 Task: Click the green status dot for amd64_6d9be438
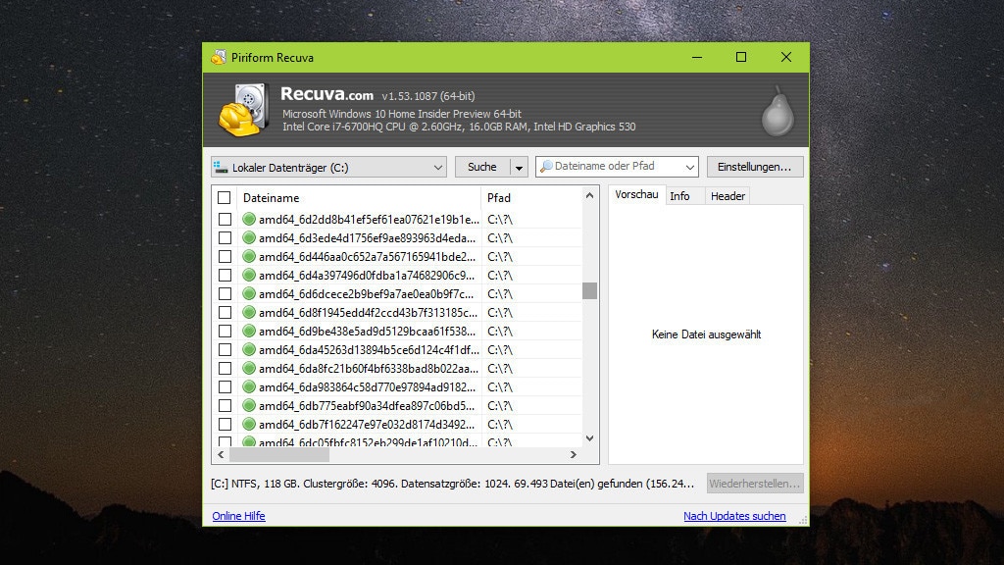coord(249,331)
